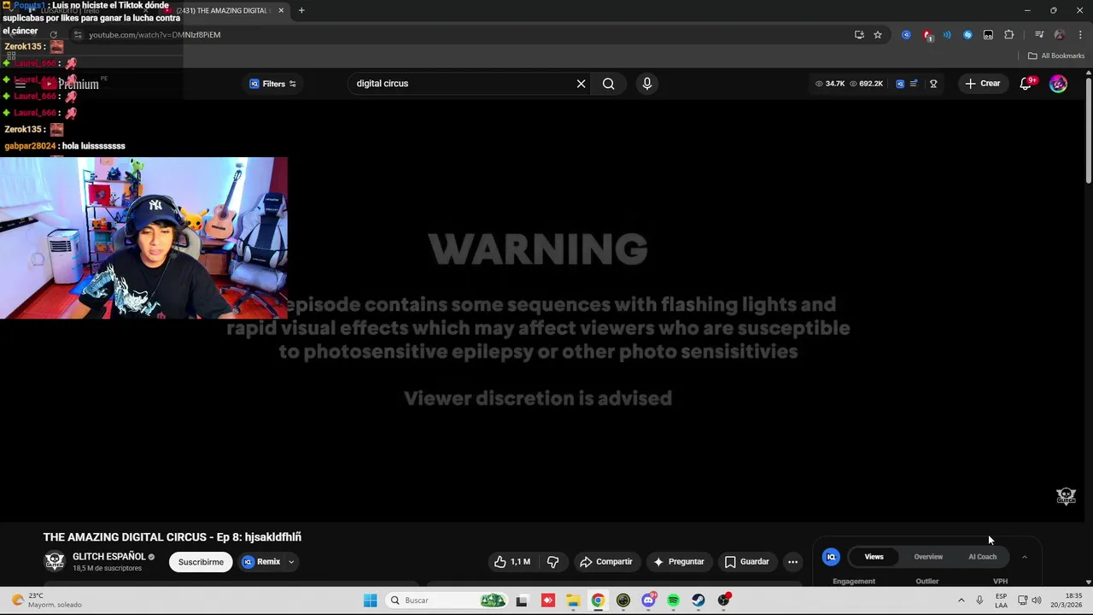Open Spotify from the taskbar
Viewport: 1093px width, 615px height.
click(x=673, y=600)
